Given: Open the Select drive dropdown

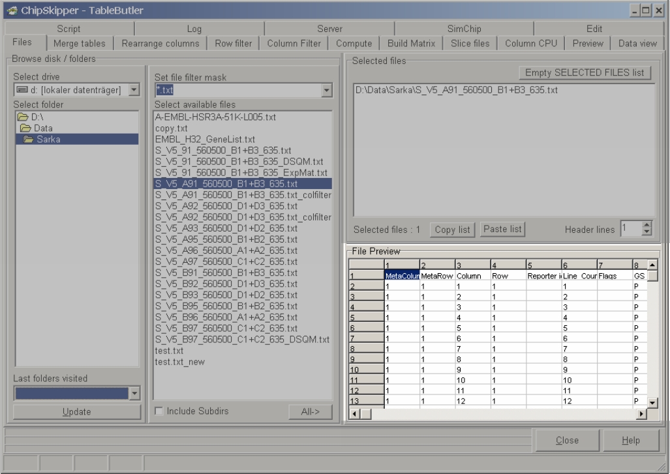Looking at the screenshot, I should (134, 90).
